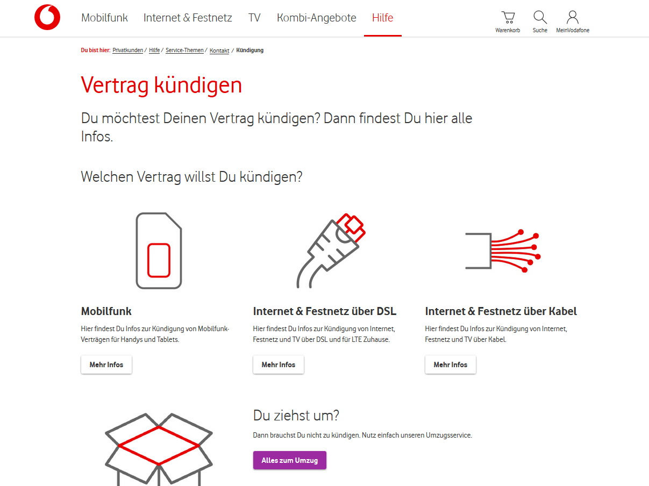
Task: Click the Alles zum Umzug button
Action: pyautogui.click(x=290, y=460)
